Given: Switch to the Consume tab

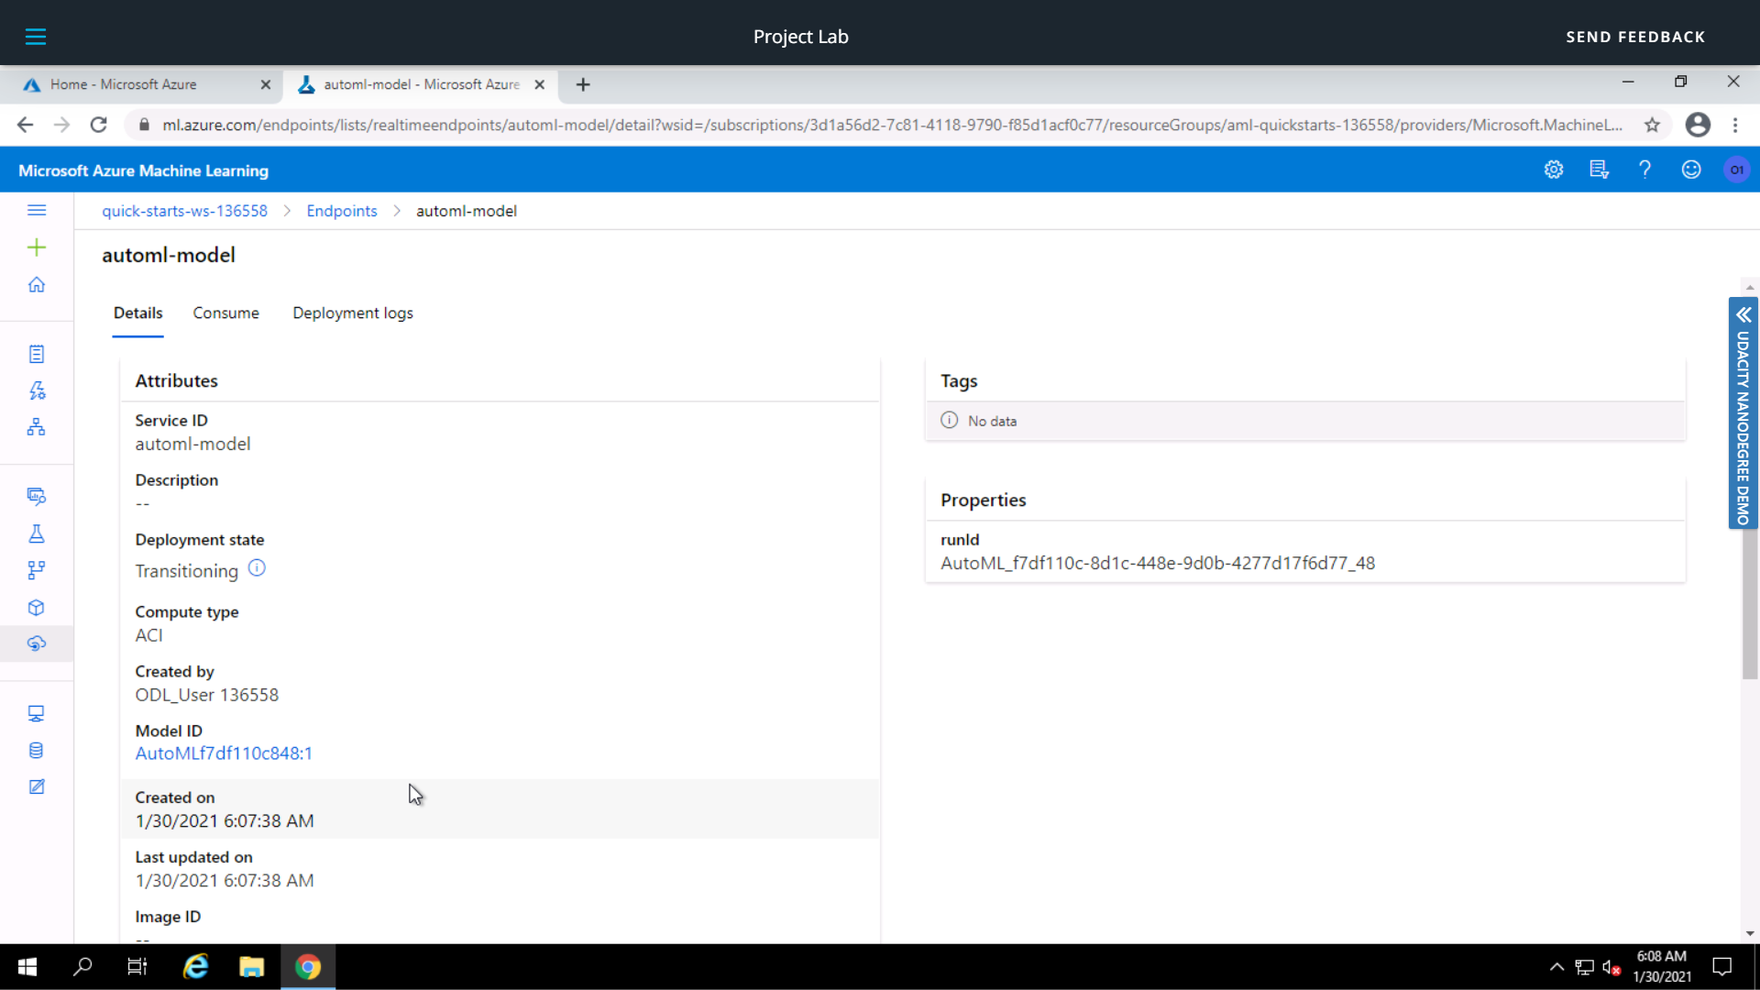Looking at the screenshot, I should 225,313.
